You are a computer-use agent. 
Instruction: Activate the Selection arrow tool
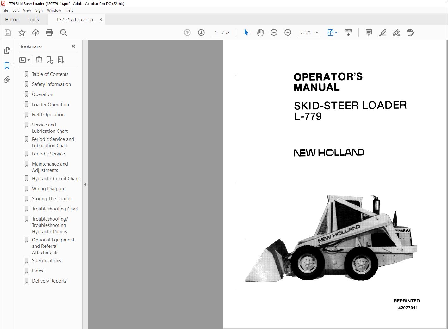(x=246, y=33)
